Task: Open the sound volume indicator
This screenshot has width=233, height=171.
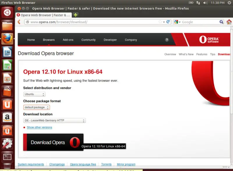Action: pyautogui.click(x=205, y=3)
